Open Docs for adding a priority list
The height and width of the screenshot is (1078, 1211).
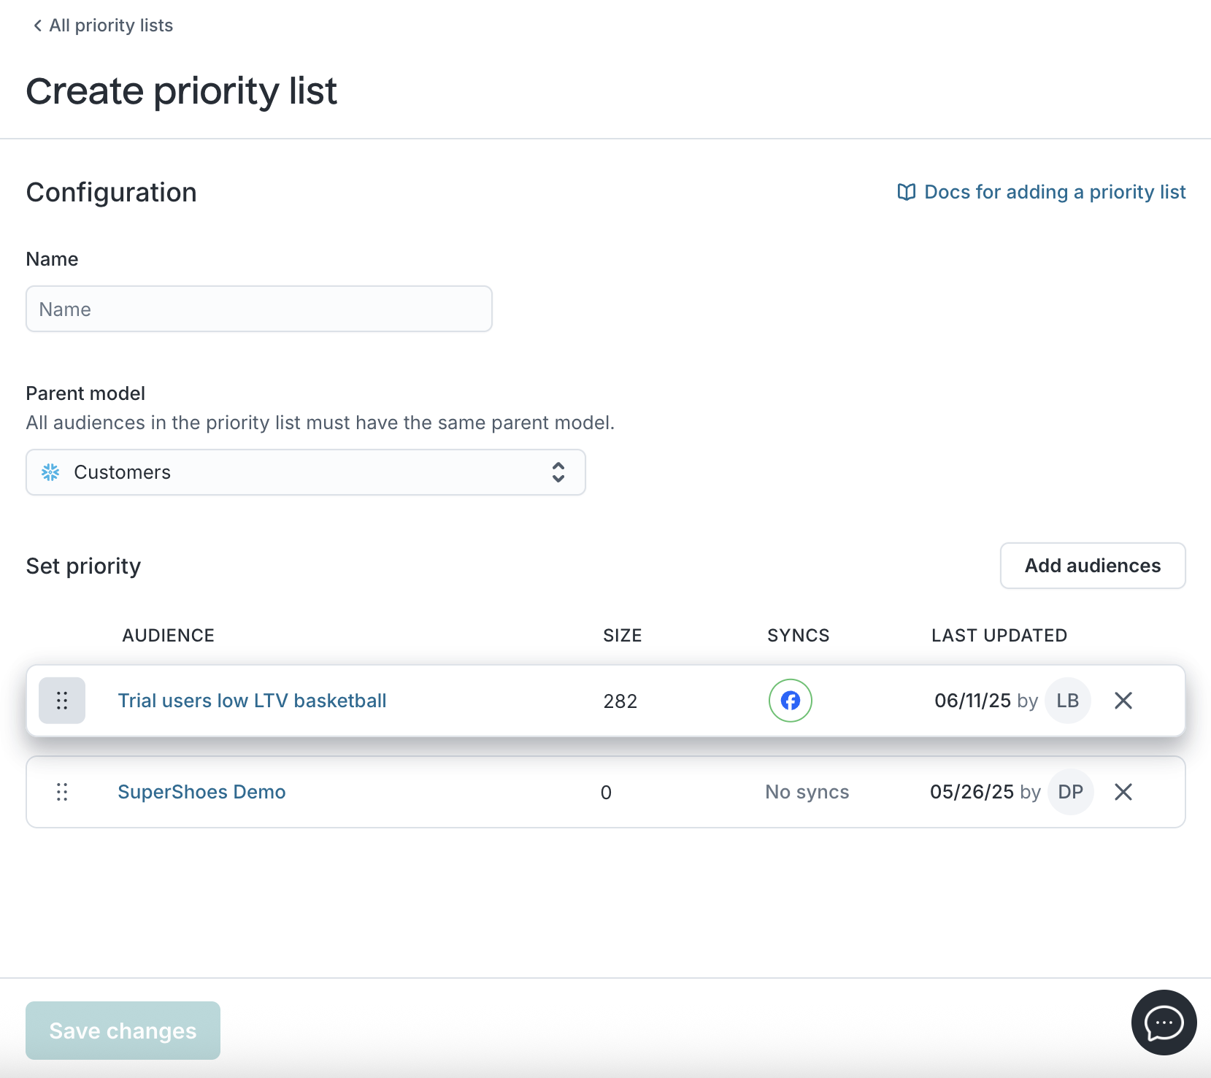[x=1054, y=192]
